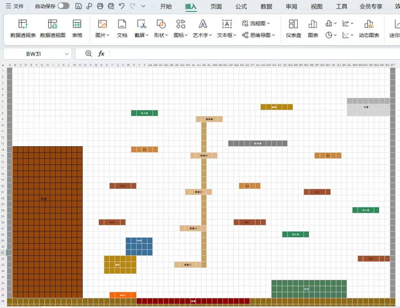Select the dark red bar on the bottom row
Viewport: 400px width, 308px height.
point(193,301)
